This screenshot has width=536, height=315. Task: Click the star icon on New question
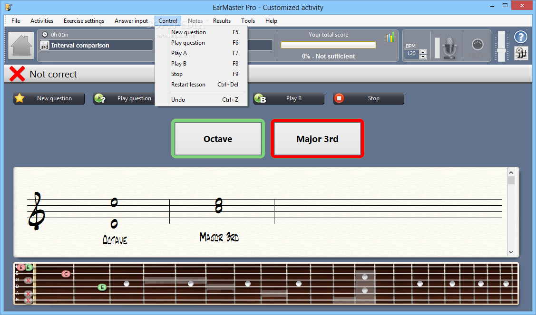[x=20, y=98]
